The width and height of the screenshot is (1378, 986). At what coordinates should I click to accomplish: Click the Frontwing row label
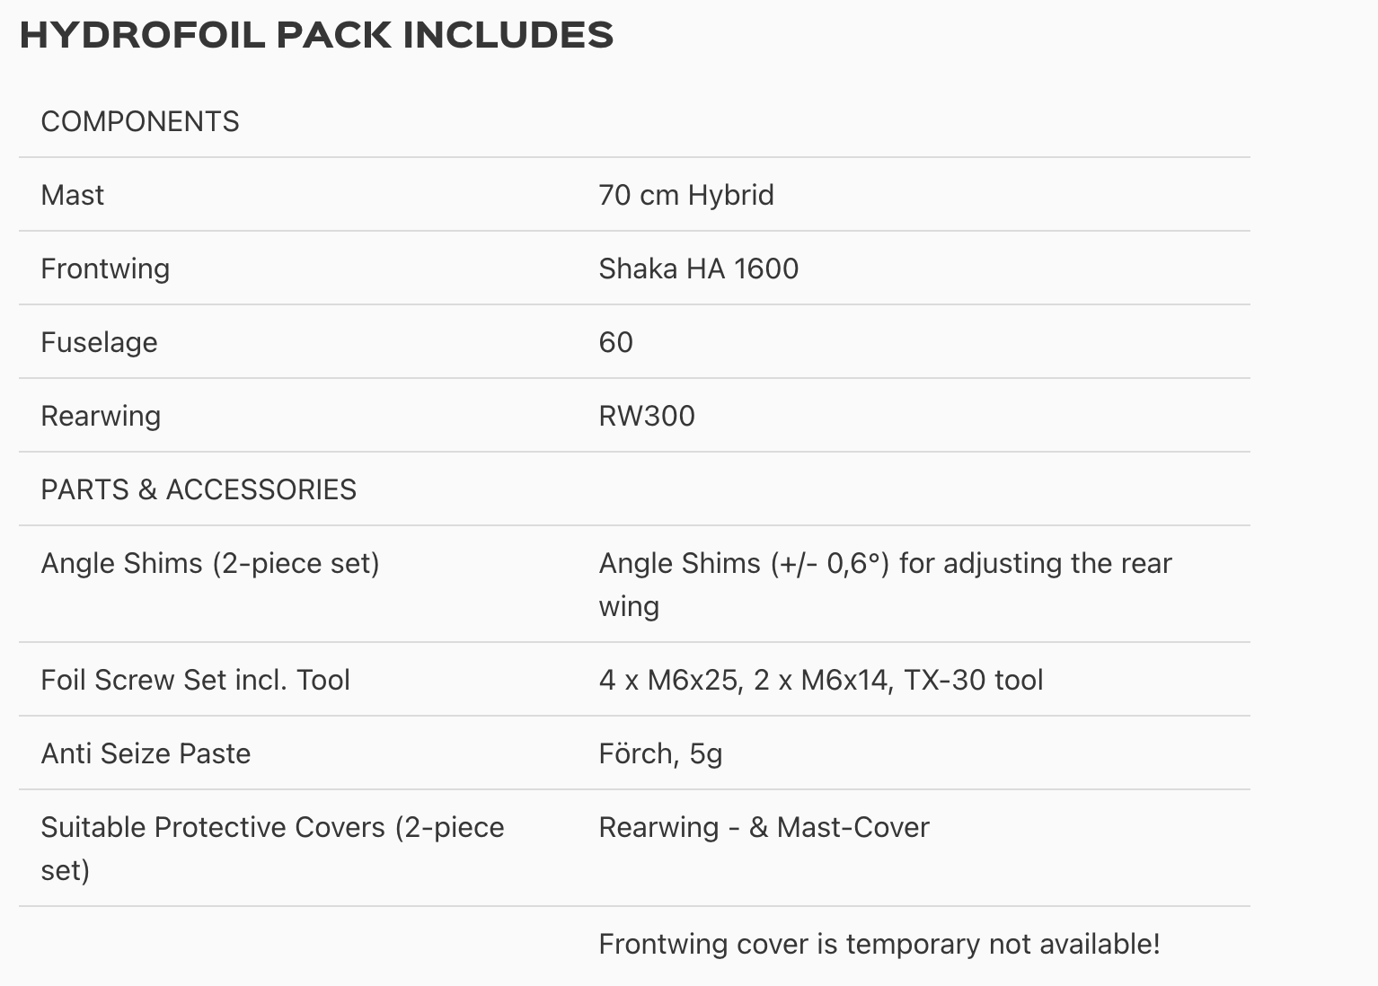point(105,269)
